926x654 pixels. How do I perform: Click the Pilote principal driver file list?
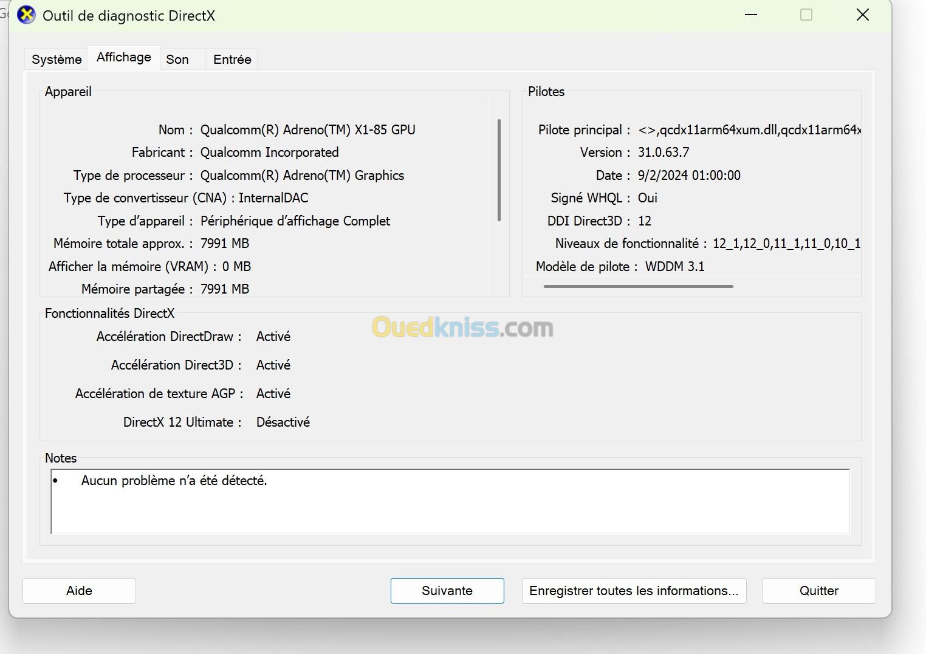(749, 130)
